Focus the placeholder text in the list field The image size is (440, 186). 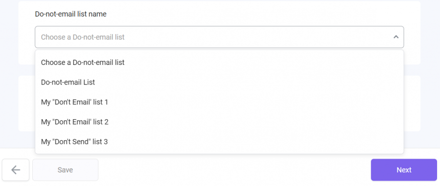coord(83,37)
